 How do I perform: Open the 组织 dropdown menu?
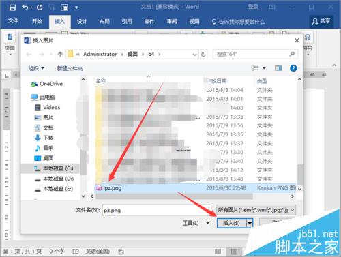click(36, 68)
